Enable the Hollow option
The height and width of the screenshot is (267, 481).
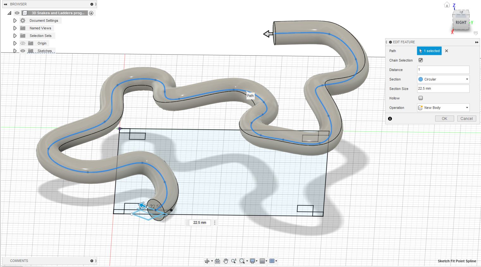click(420, 98)
